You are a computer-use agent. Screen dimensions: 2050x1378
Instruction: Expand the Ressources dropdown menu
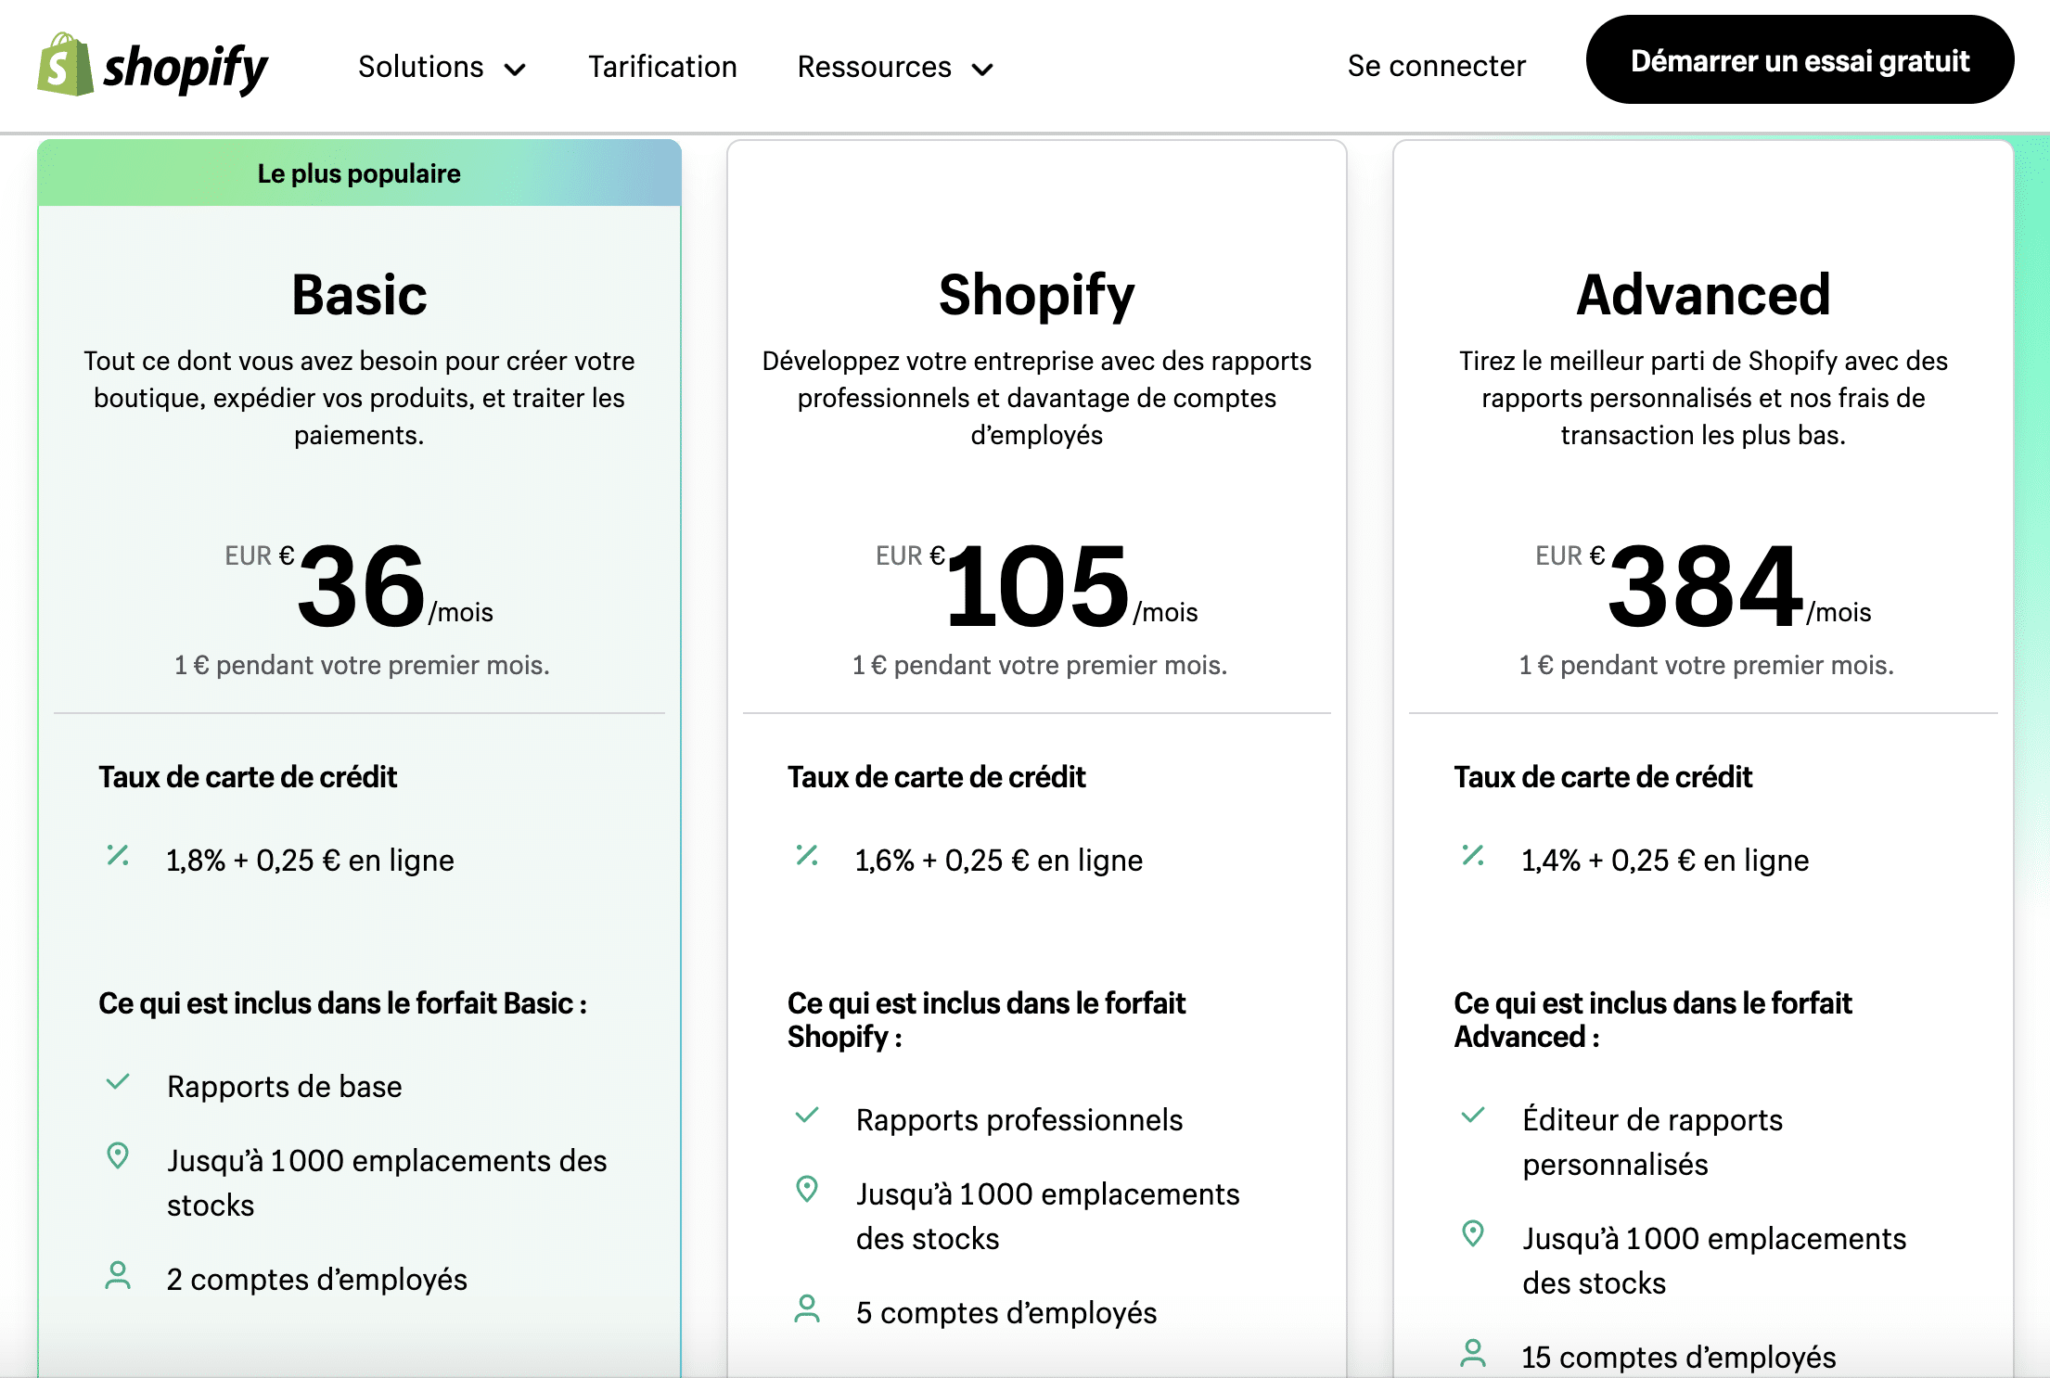[895, 67]
